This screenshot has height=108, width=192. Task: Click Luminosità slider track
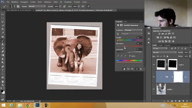129,52
